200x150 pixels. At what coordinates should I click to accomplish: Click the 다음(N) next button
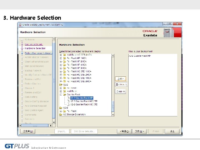click(139, 131)
